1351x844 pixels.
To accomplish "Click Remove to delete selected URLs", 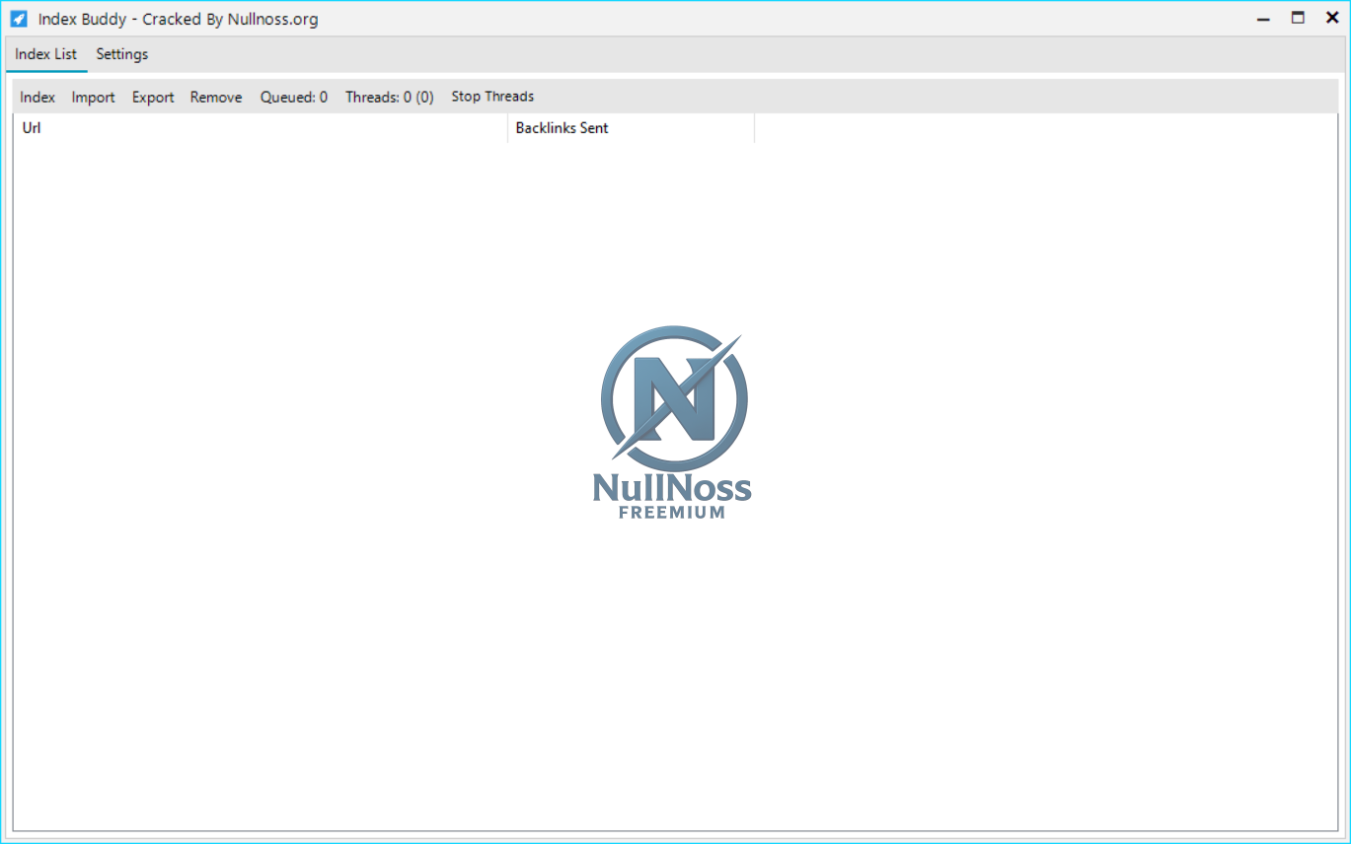I will (x=215, y=96).
